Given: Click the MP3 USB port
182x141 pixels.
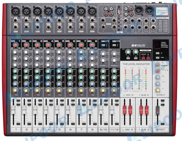Looking at the screenshot, I should pyautogui.click(x=119, y=12).
